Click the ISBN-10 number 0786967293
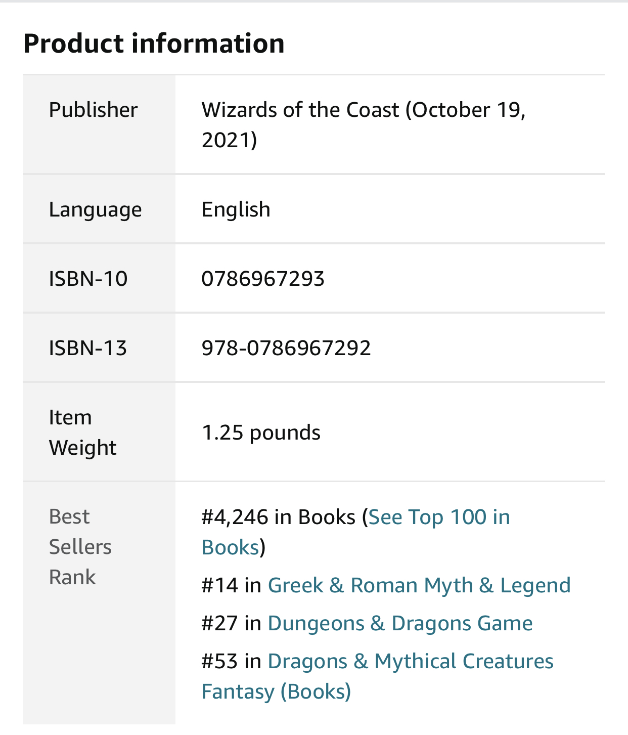628x735 pixels. pyautogui.click(x=263, y=279)
